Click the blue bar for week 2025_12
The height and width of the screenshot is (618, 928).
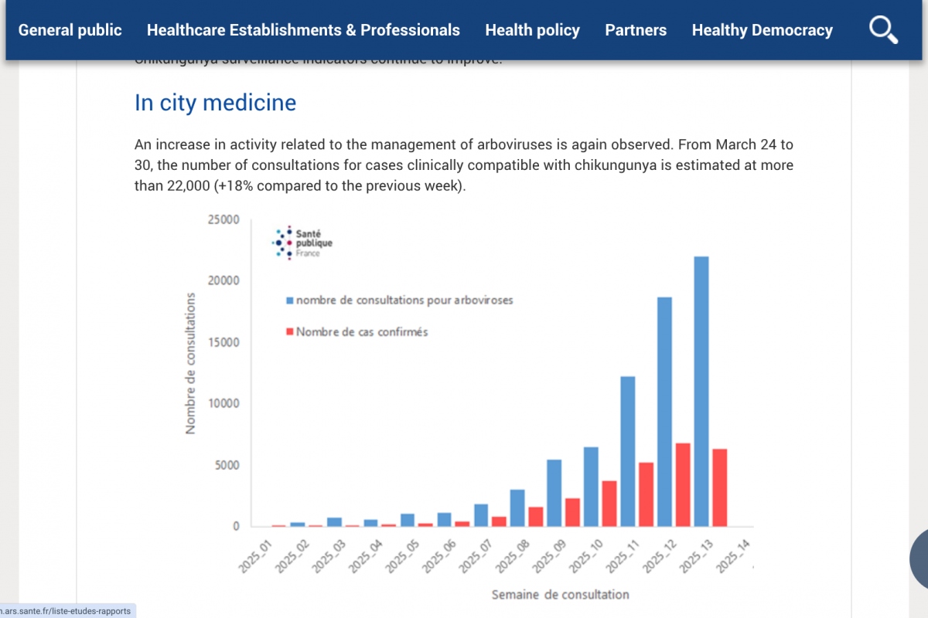664,411
